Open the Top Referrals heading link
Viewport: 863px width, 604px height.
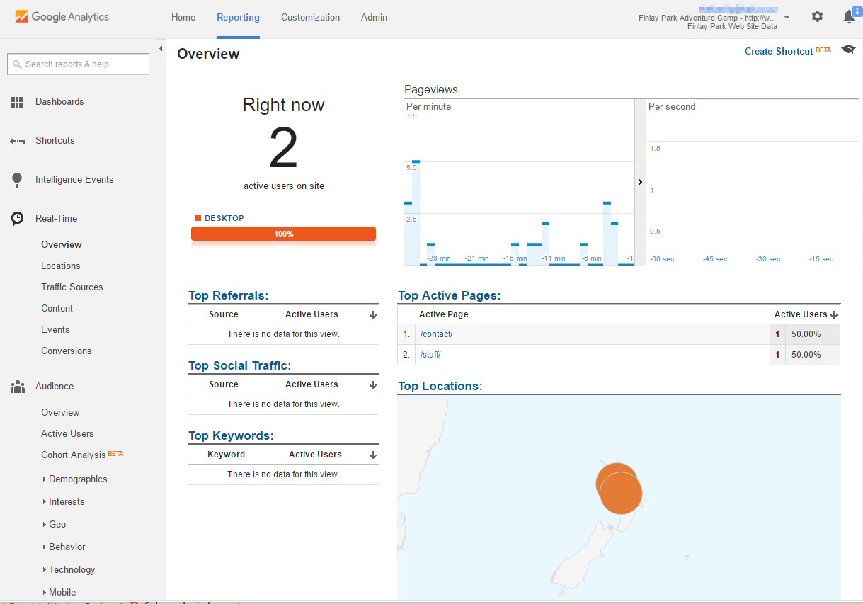[x=228, y=296]
